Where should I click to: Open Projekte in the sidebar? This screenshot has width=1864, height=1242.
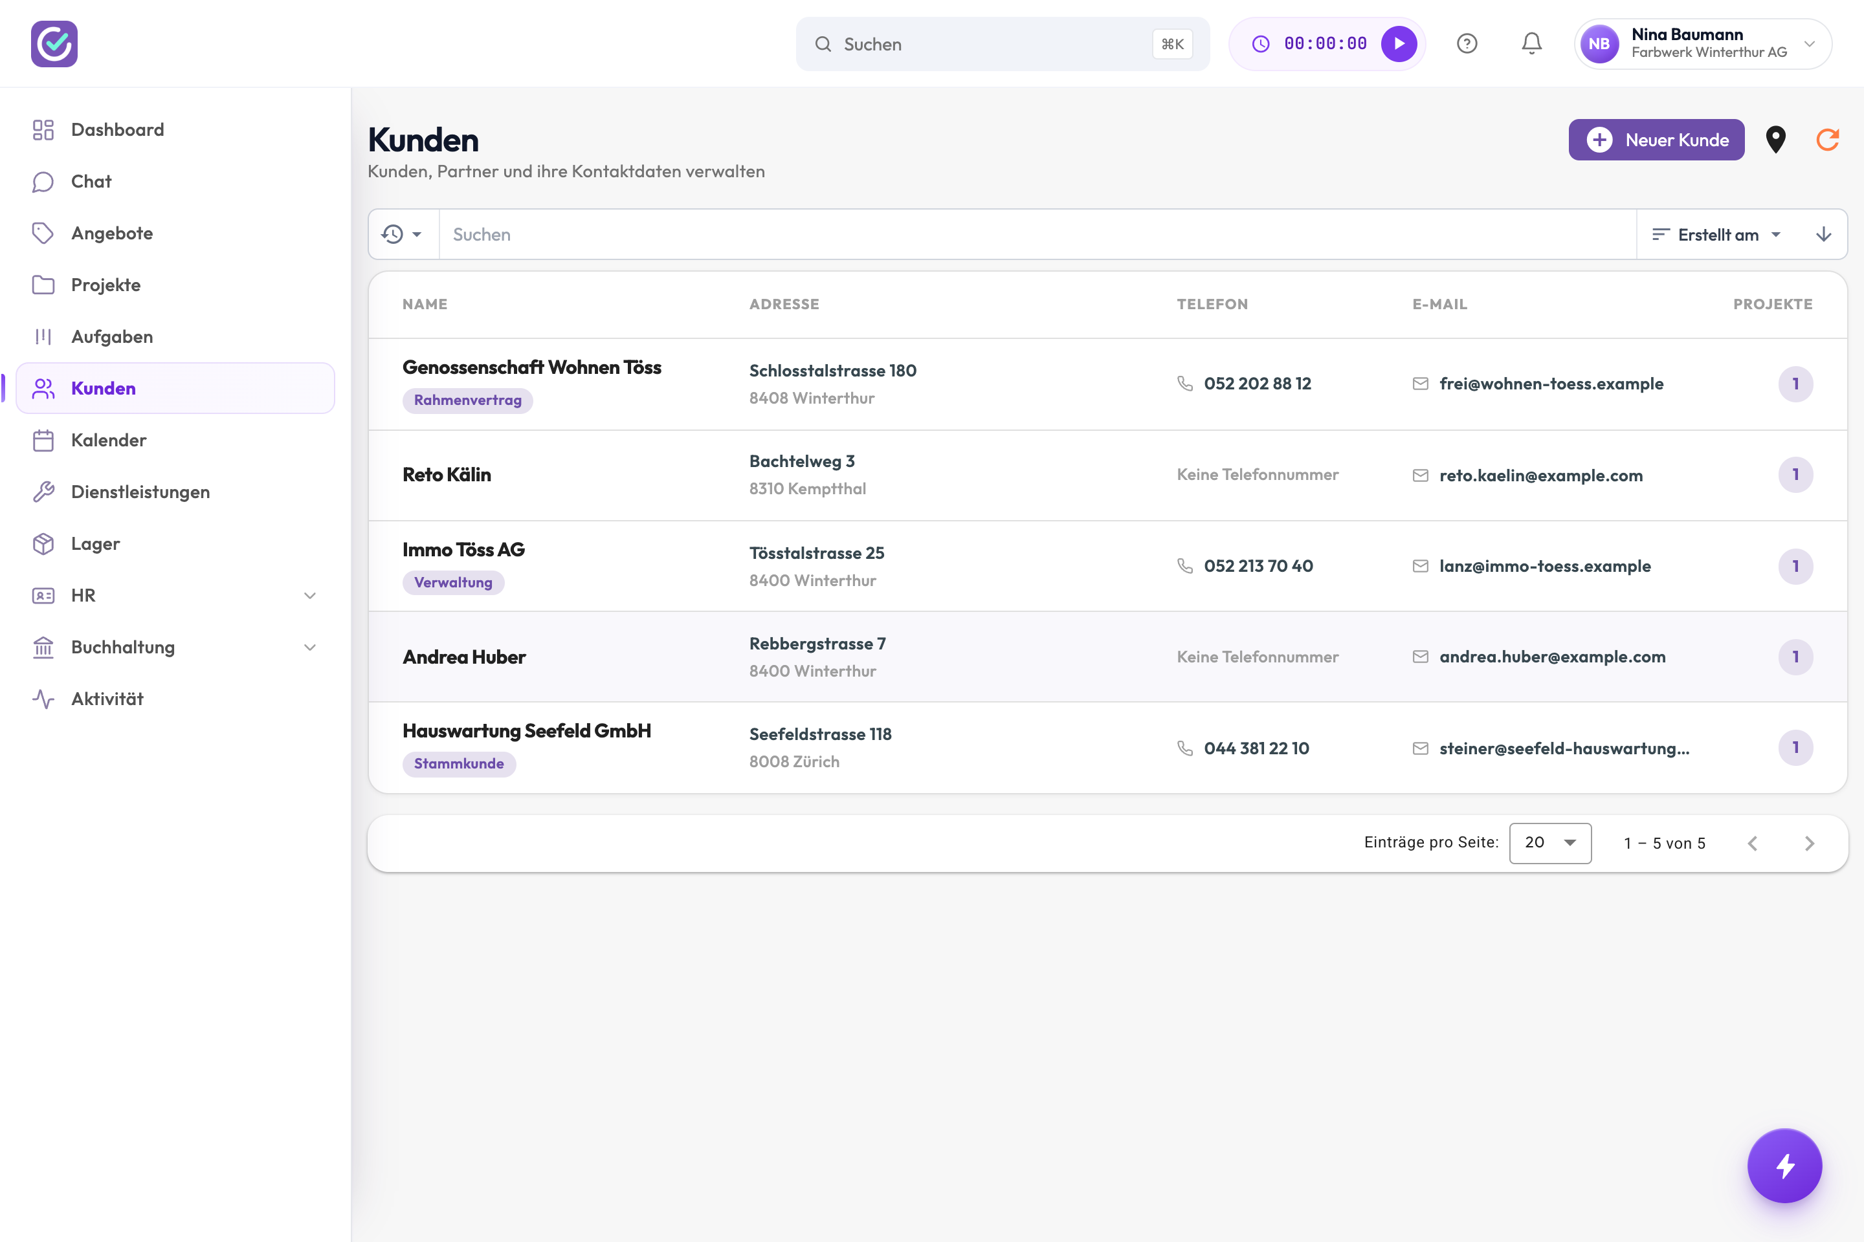tap(175, 285)
